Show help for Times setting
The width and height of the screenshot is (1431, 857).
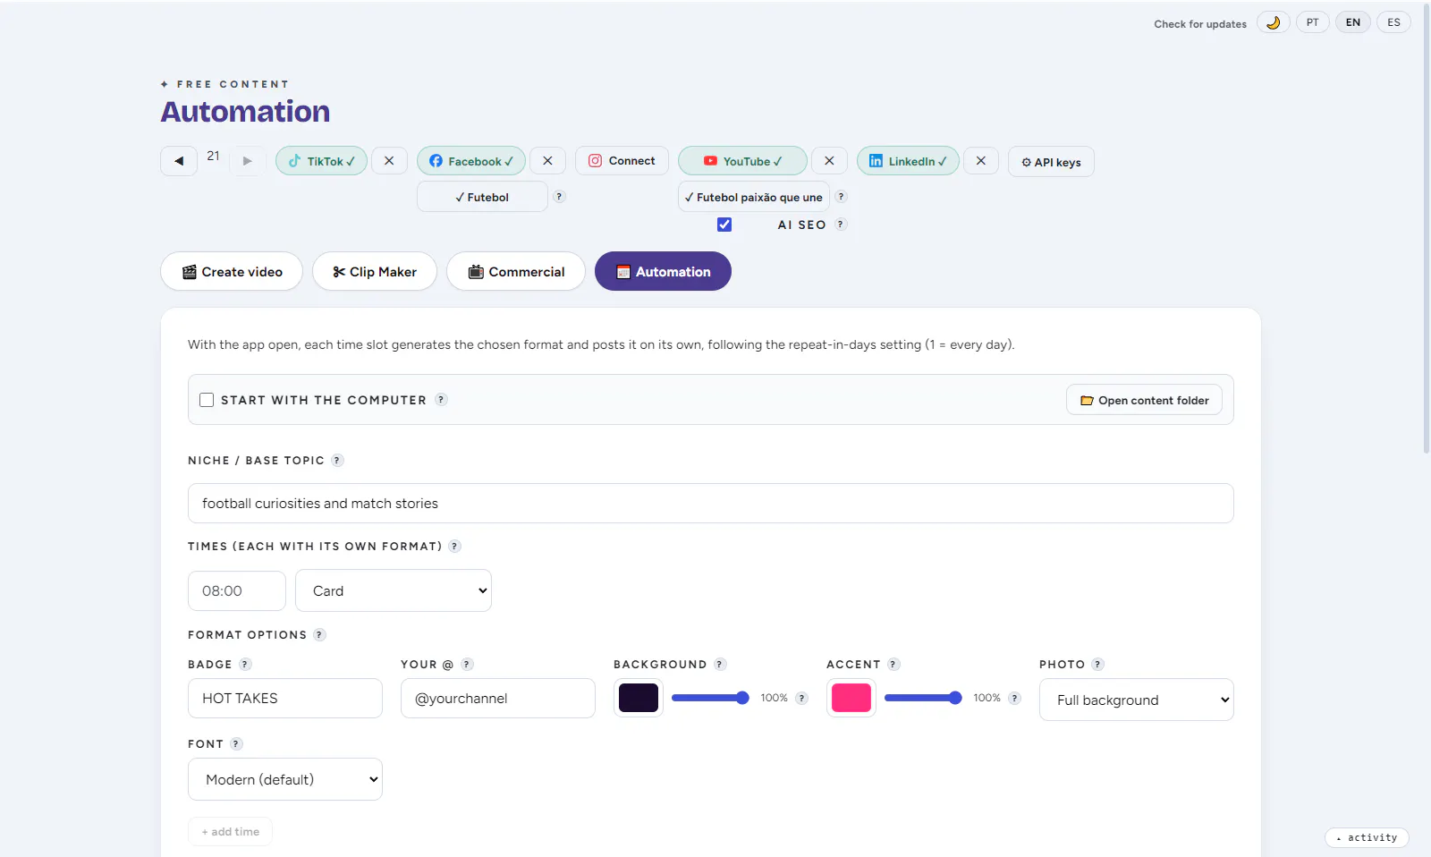(454, 546)
